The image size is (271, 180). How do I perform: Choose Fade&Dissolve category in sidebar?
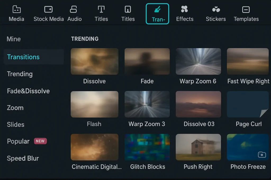[28, 91]
